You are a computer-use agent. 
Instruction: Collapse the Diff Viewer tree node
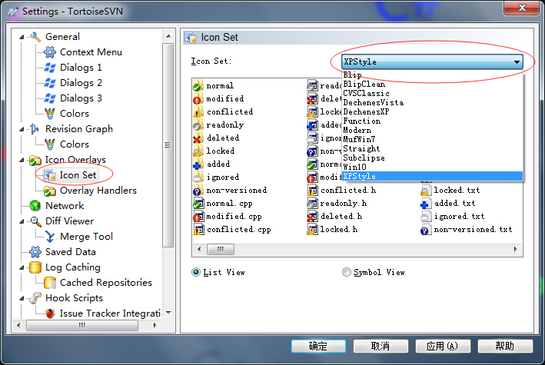click(22, 221)
